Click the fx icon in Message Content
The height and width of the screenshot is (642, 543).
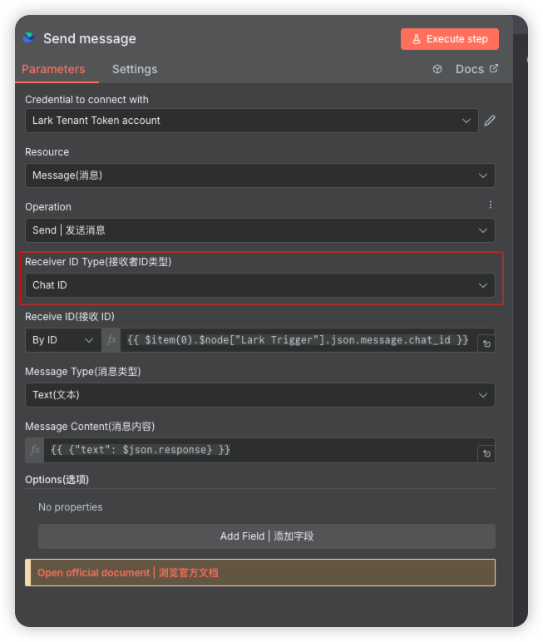tap(35, 450)
